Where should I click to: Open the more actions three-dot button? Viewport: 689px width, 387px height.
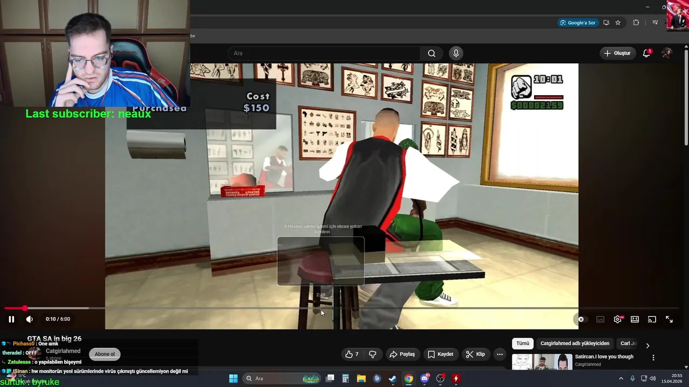click(x=500, y=354)
